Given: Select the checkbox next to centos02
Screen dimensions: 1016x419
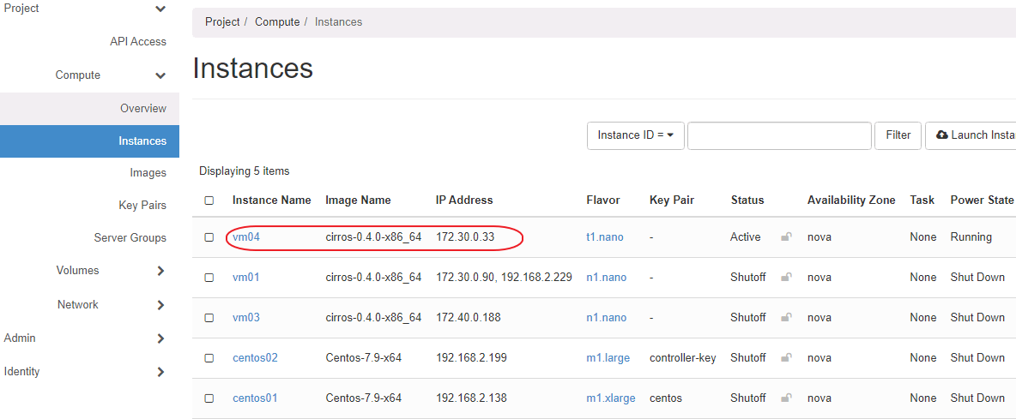Looking at the screenshot, I should [x=209, y=358].
